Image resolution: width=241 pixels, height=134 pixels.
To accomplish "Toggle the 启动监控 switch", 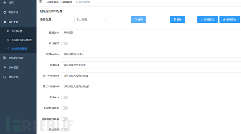I will coord(64,129).
